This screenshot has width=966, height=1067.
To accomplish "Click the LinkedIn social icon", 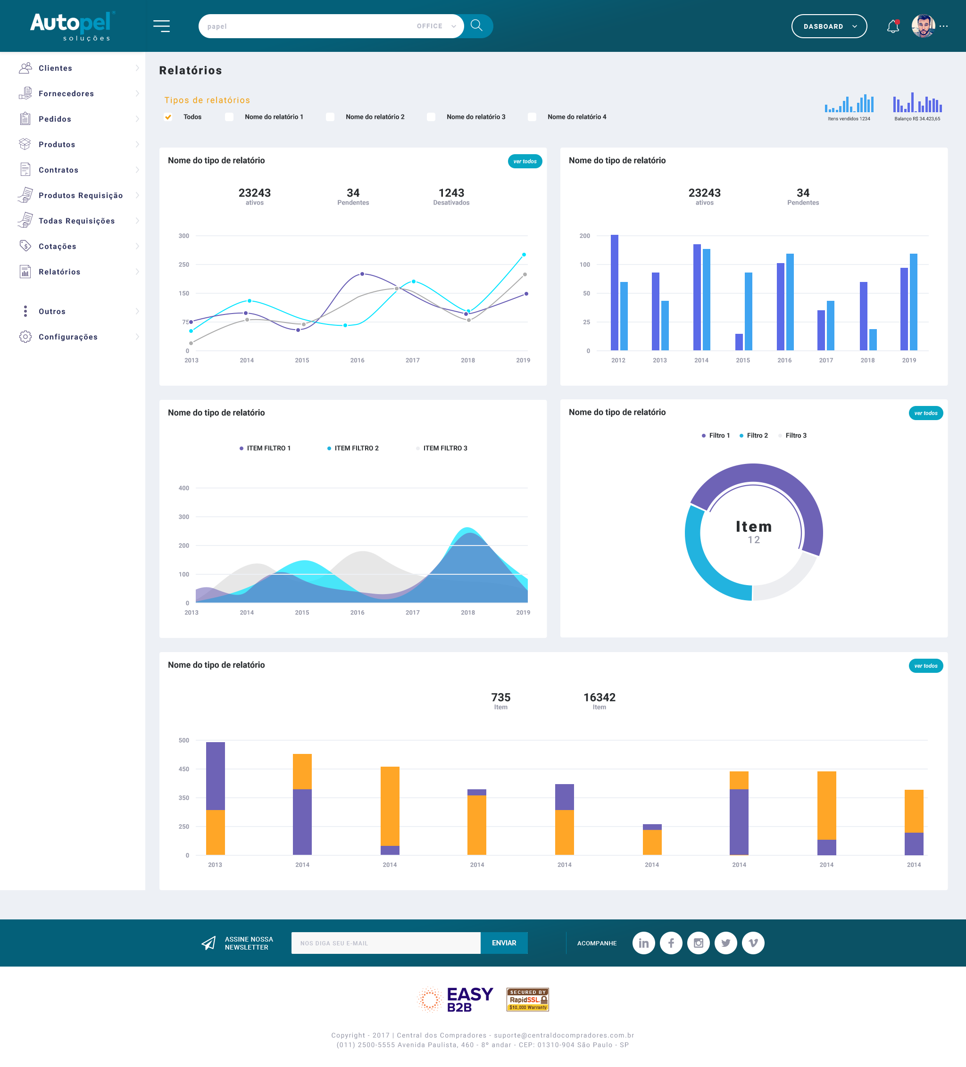I will pos(643,943).
